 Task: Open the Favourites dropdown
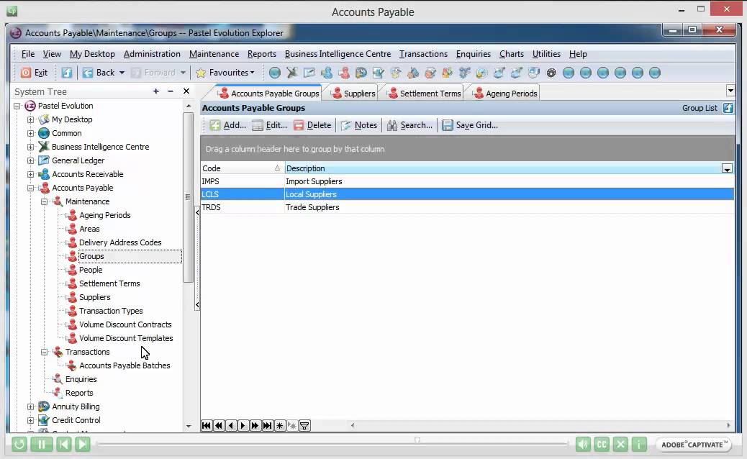pos(225,73)
